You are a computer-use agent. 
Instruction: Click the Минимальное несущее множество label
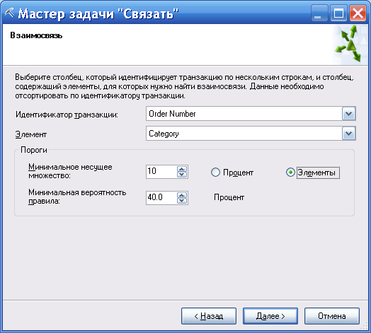coord(70,171)
